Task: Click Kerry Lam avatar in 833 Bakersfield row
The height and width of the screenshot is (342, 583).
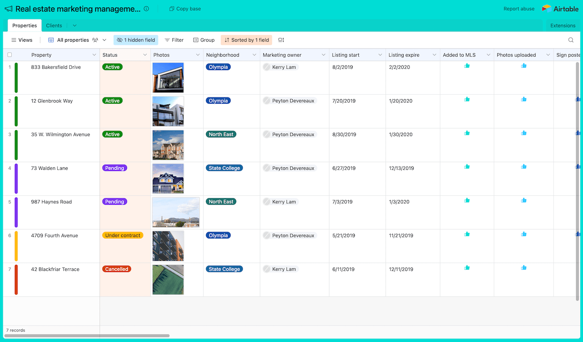Action: pyautogui.click(x=267, y=67)
